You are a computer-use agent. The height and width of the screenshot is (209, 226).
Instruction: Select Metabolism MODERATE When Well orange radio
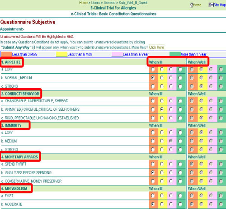192,204
